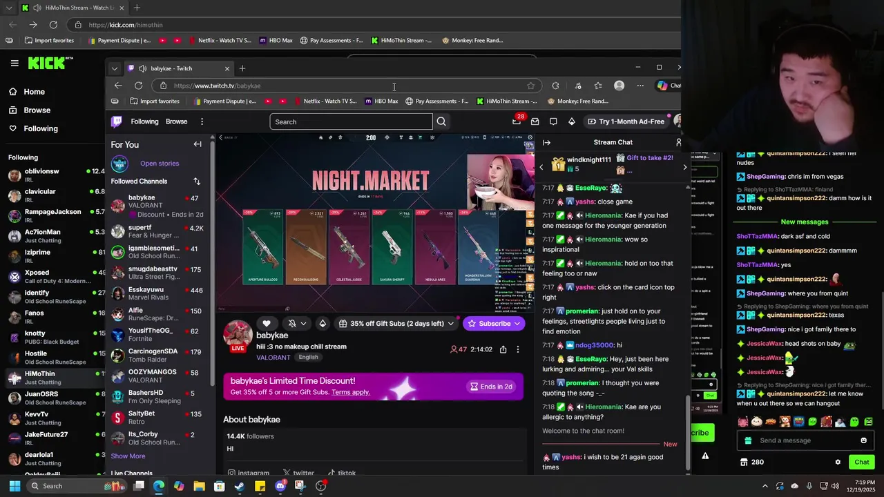Image resolution: width=884 pixels, height=497 pixels.
Task: Open Discord from the Windows taskbar
Action: (280, 486)
